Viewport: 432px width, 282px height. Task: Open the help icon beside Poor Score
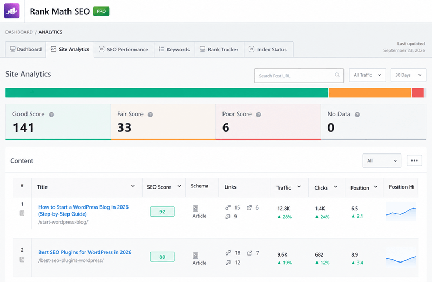pyautogui.click(x=259, y=115)
